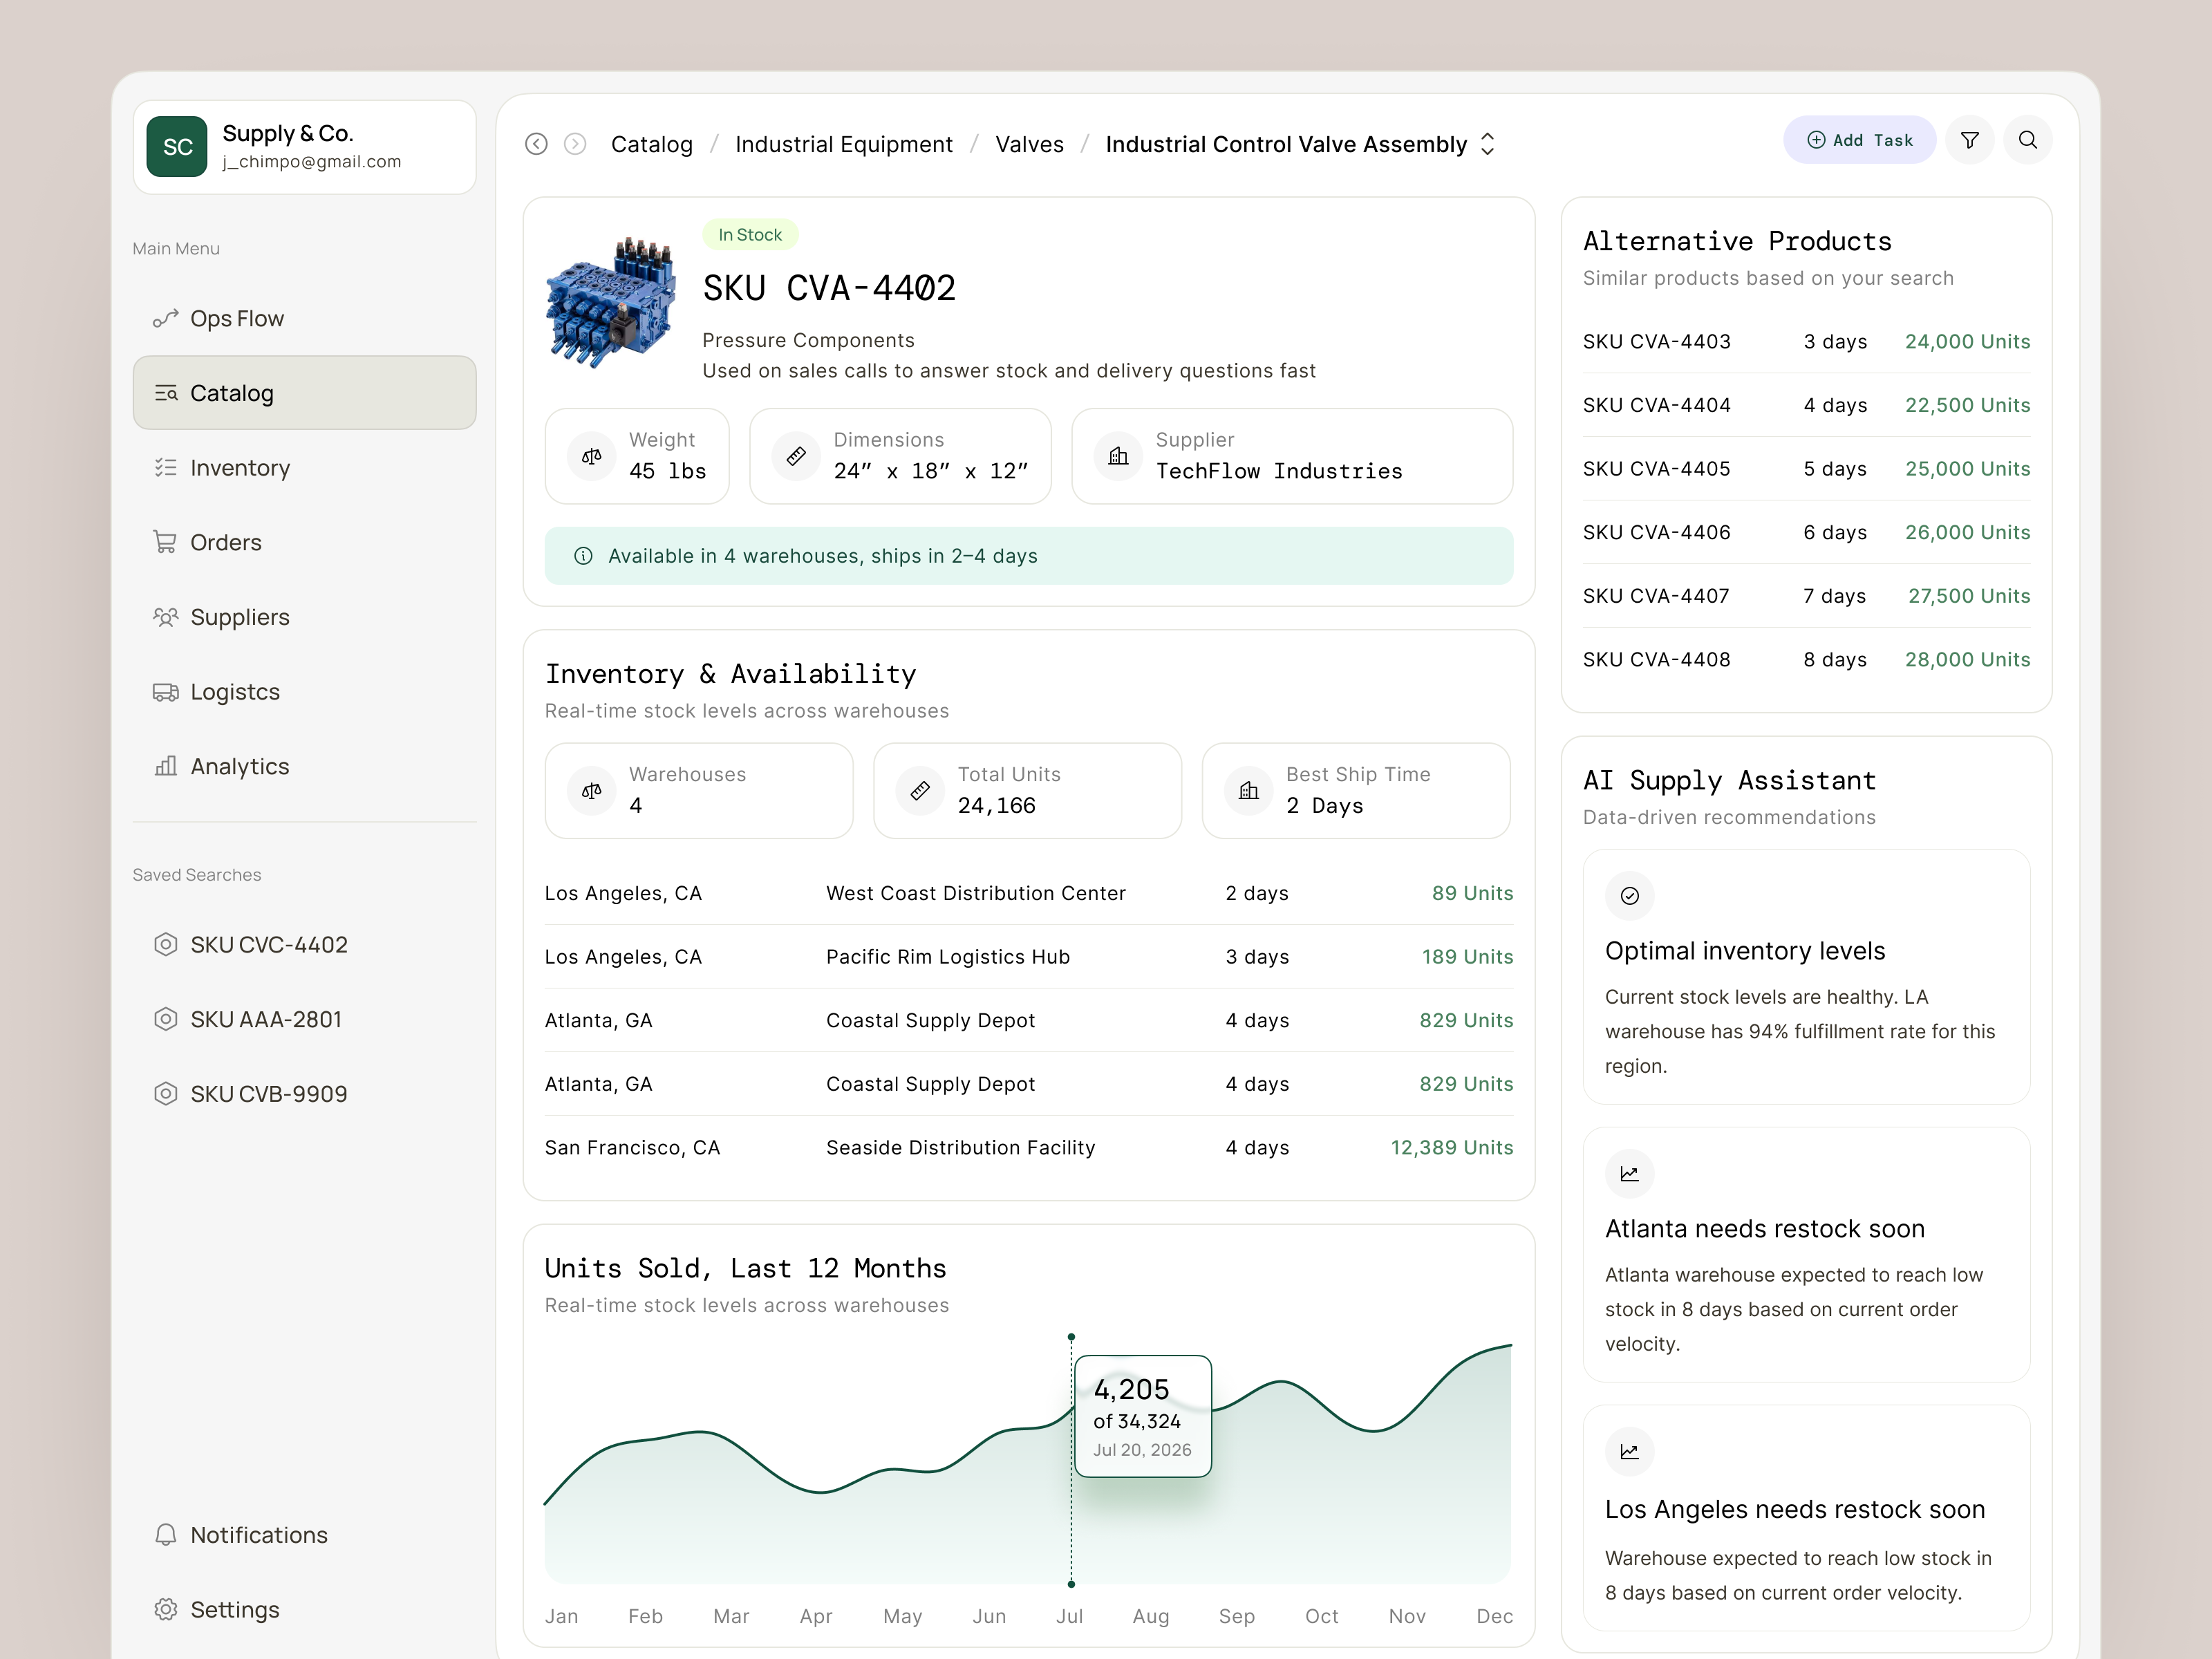Expand the product breadcrumb up-down chevron
This screenshot has height=1659, width=2212.
[1488, 144]
